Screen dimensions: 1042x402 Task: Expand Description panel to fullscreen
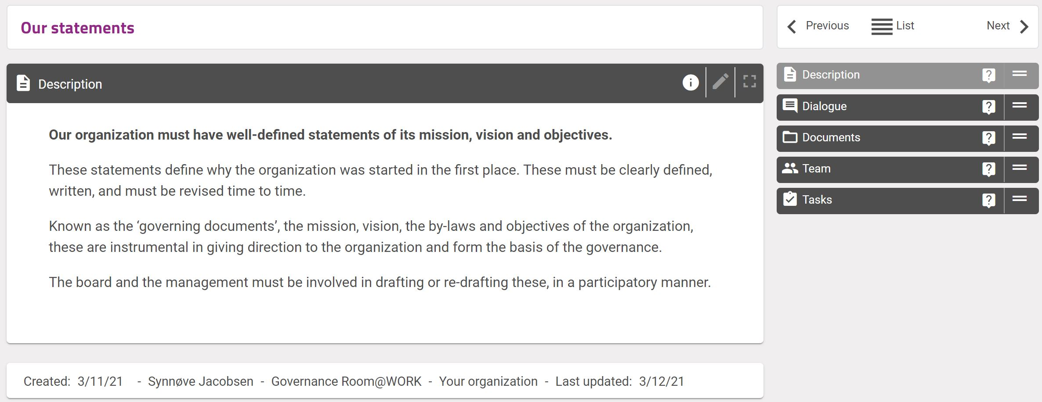pyautogui.click(x=749, y=82)
